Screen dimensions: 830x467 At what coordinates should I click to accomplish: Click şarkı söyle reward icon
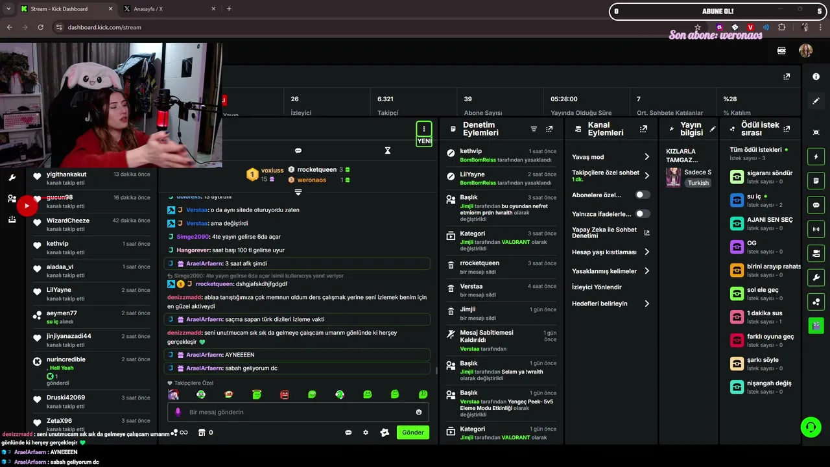[737, 364]
